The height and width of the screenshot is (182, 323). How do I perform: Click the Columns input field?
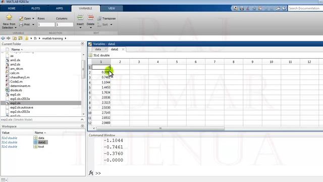(65, 25)
